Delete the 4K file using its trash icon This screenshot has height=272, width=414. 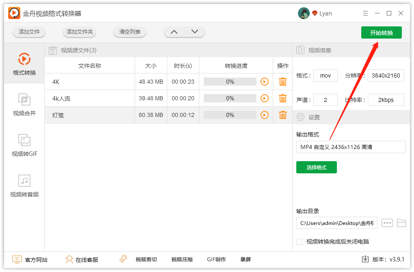(x=282, y=82)
